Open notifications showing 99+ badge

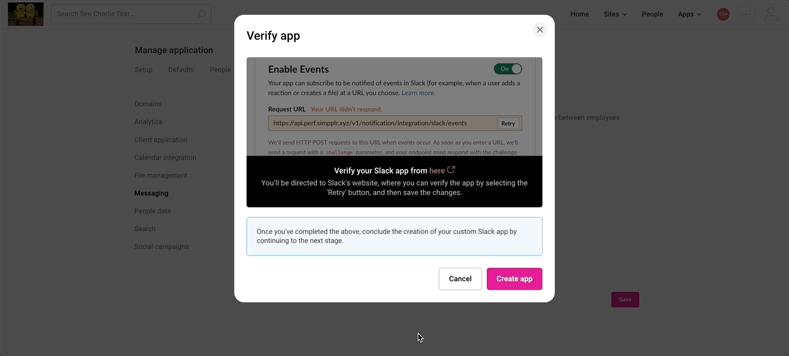tap(723, 14)
